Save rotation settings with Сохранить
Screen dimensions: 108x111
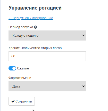[22, 101]
